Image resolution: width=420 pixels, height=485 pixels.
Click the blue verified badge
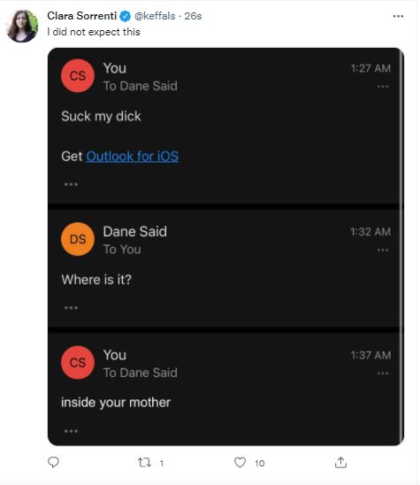126,16
